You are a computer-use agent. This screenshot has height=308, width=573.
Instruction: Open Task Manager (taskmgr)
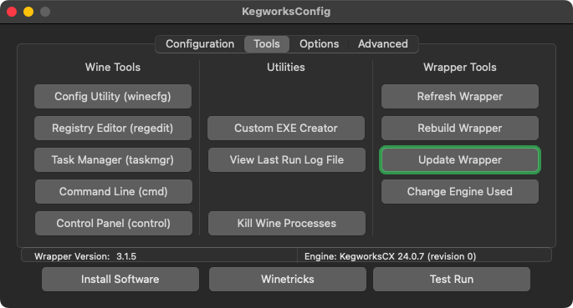pyautogui.click(x=113, y=159)
